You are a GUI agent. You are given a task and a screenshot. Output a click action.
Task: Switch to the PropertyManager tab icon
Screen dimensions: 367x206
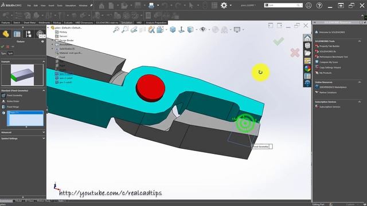17,34
